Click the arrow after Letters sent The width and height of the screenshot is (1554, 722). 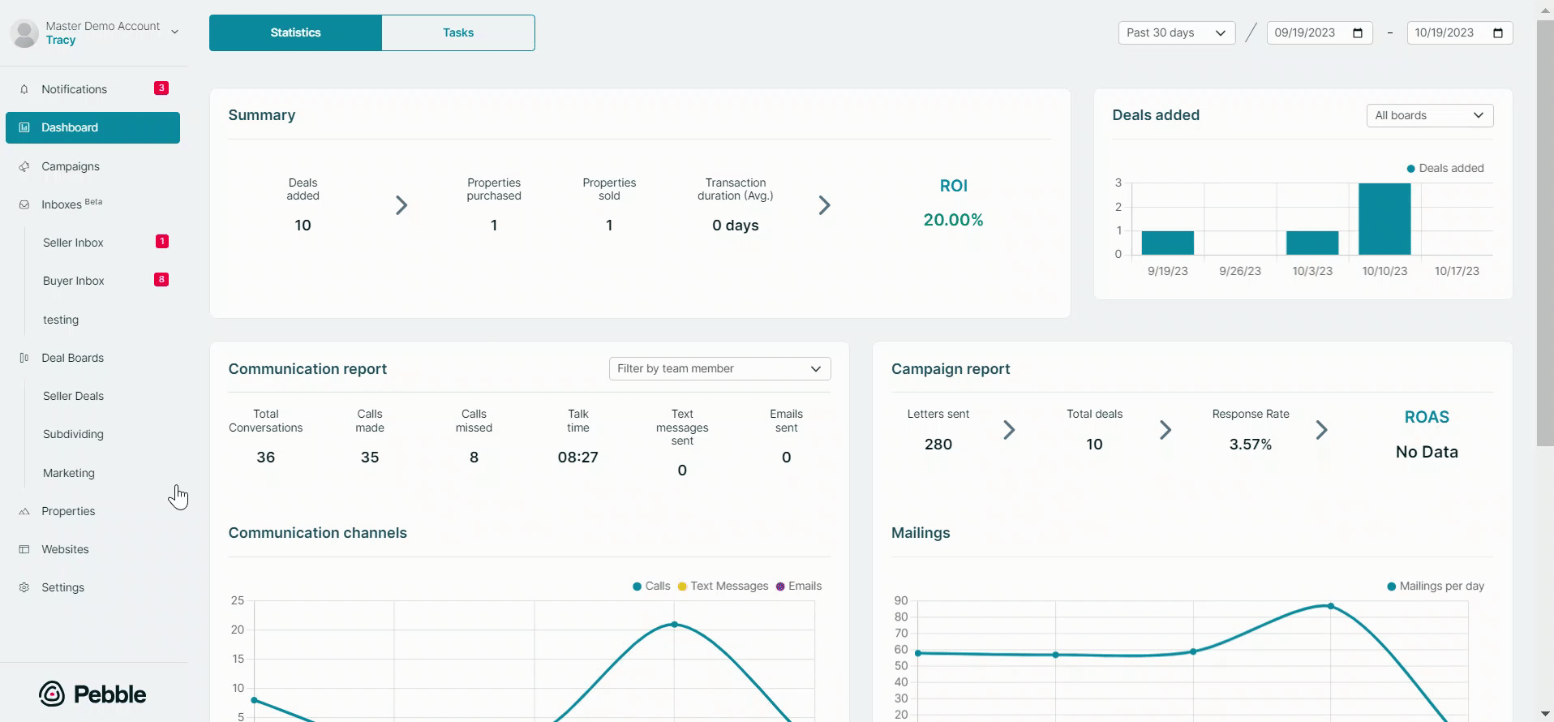click(1009, 430)
